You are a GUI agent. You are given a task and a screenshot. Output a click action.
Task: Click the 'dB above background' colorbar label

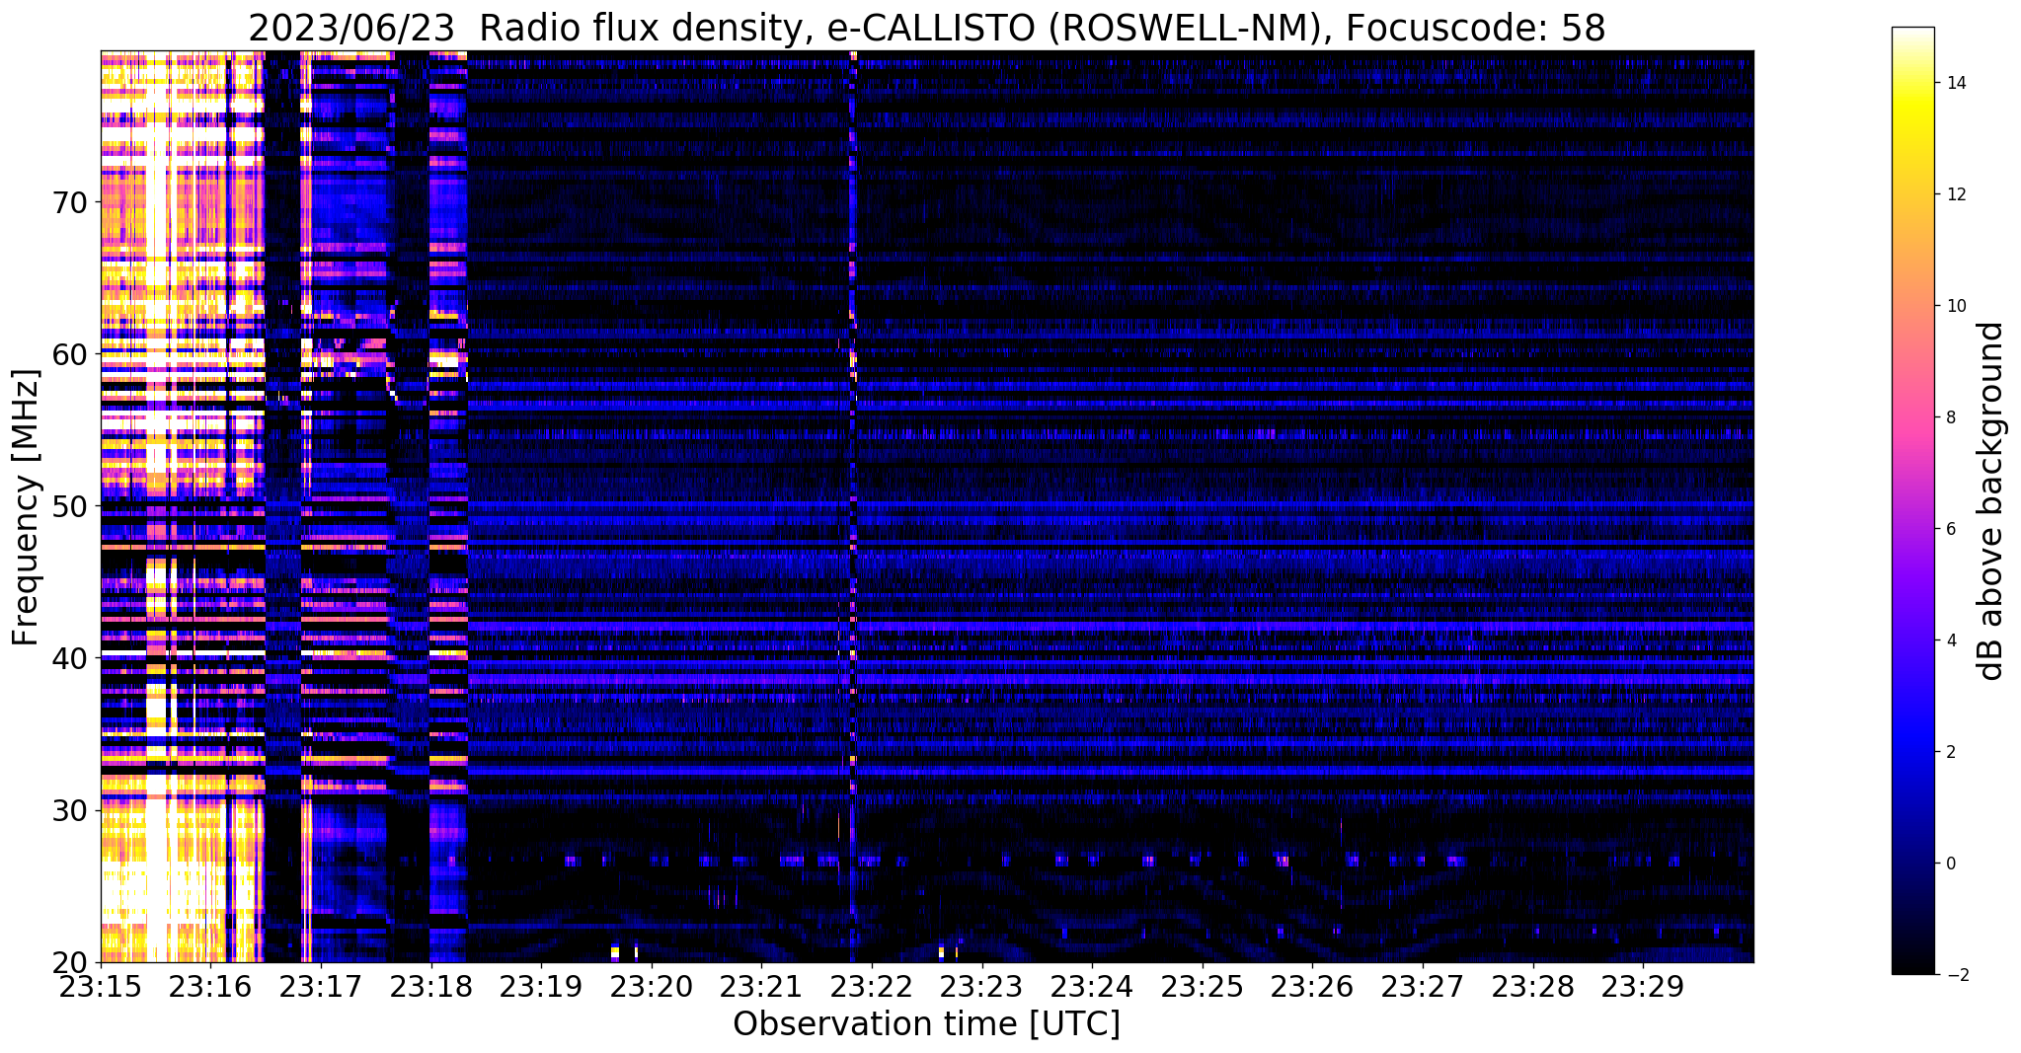[x=1991, y=501]
